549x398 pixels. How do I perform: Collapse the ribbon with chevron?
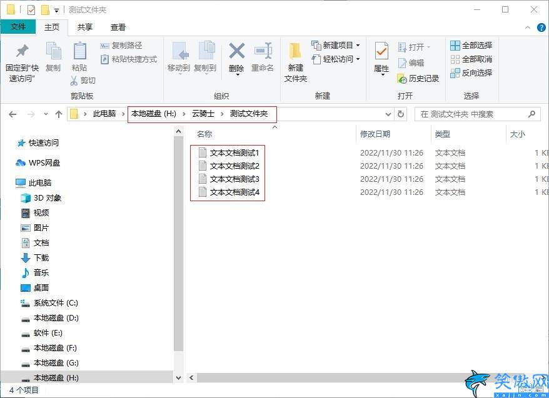click(528, 27)
